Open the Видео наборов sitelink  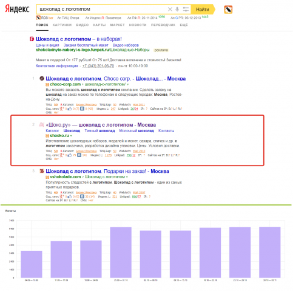pos(126,45)
